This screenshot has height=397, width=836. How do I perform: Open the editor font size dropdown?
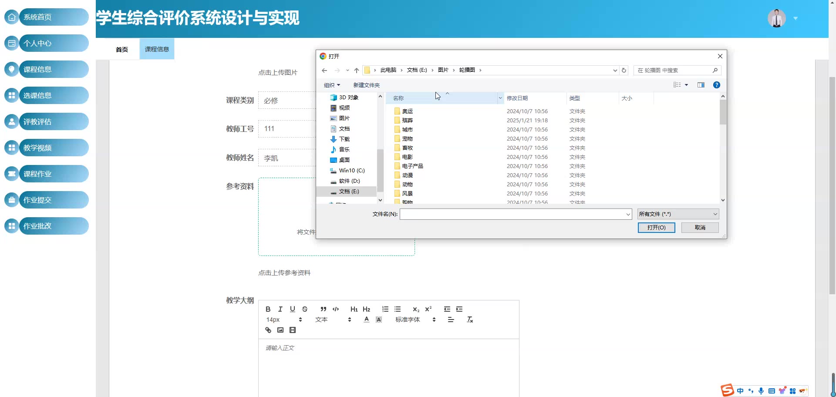(284, 320)
